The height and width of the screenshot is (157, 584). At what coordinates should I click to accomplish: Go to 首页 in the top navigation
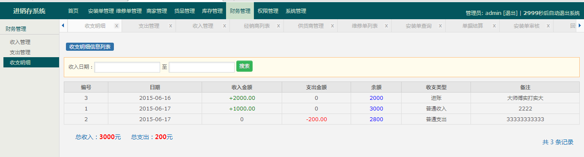pos(73,11)
